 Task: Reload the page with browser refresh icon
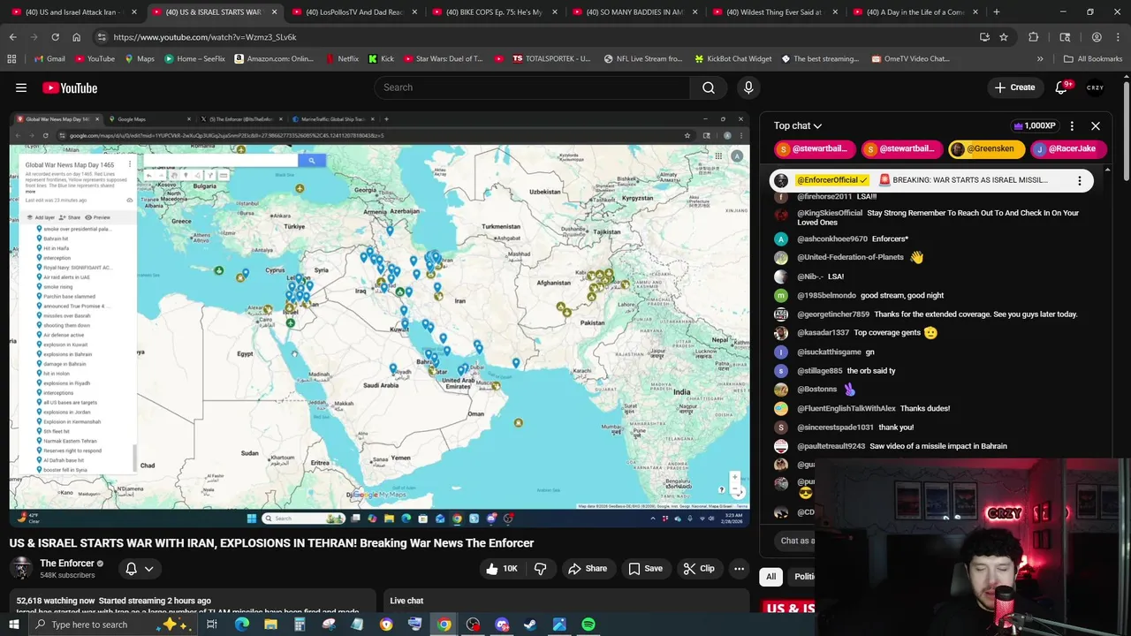(x=55, y=37)
